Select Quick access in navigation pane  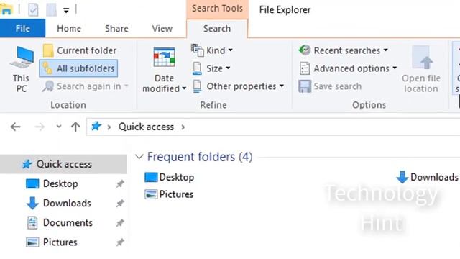click(63, 164)
